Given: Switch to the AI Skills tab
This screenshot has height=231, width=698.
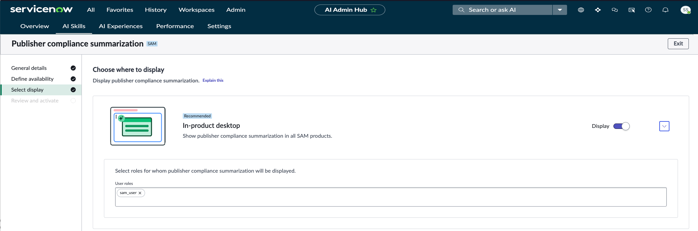Looking at the screenshot, I should click(74, 26).
